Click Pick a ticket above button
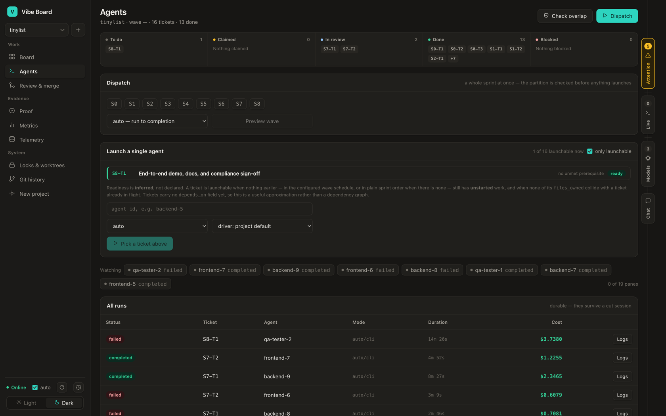This screenshot has height=416, width=666. 140,244
